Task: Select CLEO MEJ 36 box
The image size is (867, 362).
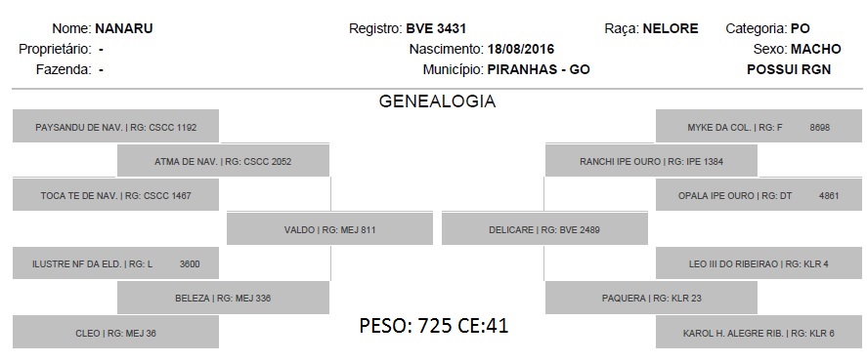Action: tap(115, 332)
